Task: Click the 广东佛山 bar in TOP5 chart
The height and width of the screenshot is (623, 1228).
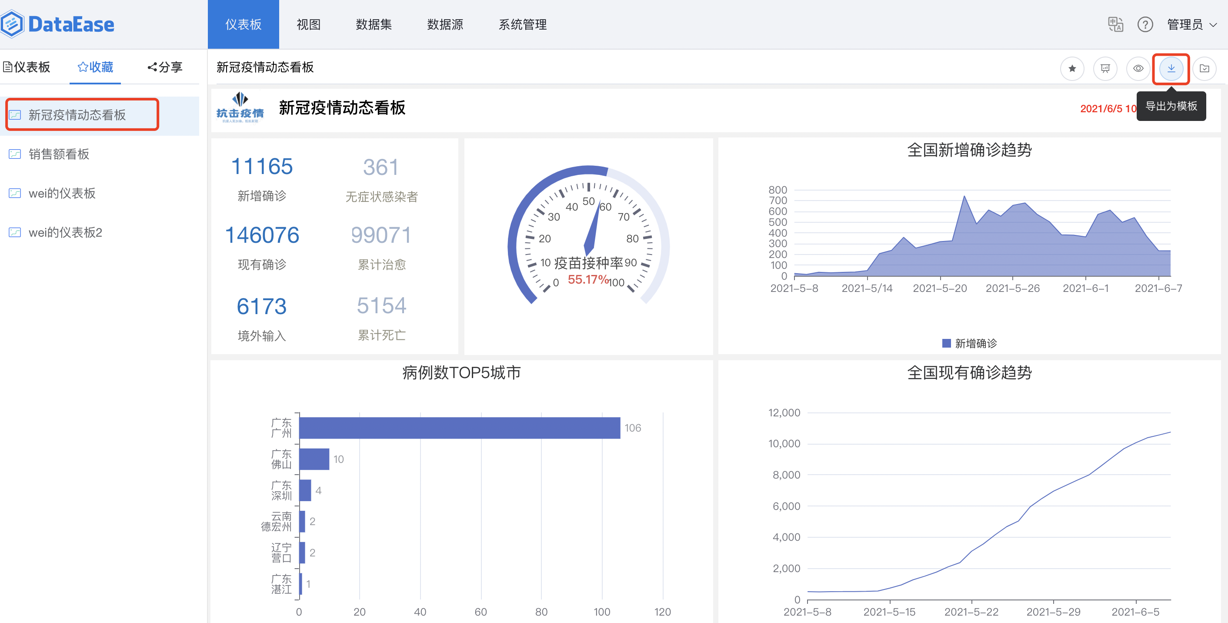Action: pos(314,459)
